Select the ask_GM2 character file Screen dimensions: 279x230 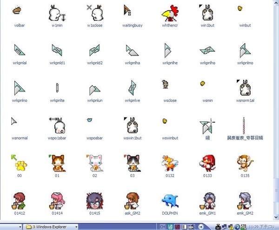coord(132,201)
